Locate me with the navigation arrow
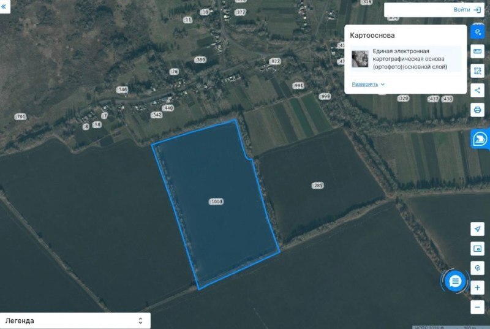The width and height of the screenshot is (490, 329). point(477,229)
